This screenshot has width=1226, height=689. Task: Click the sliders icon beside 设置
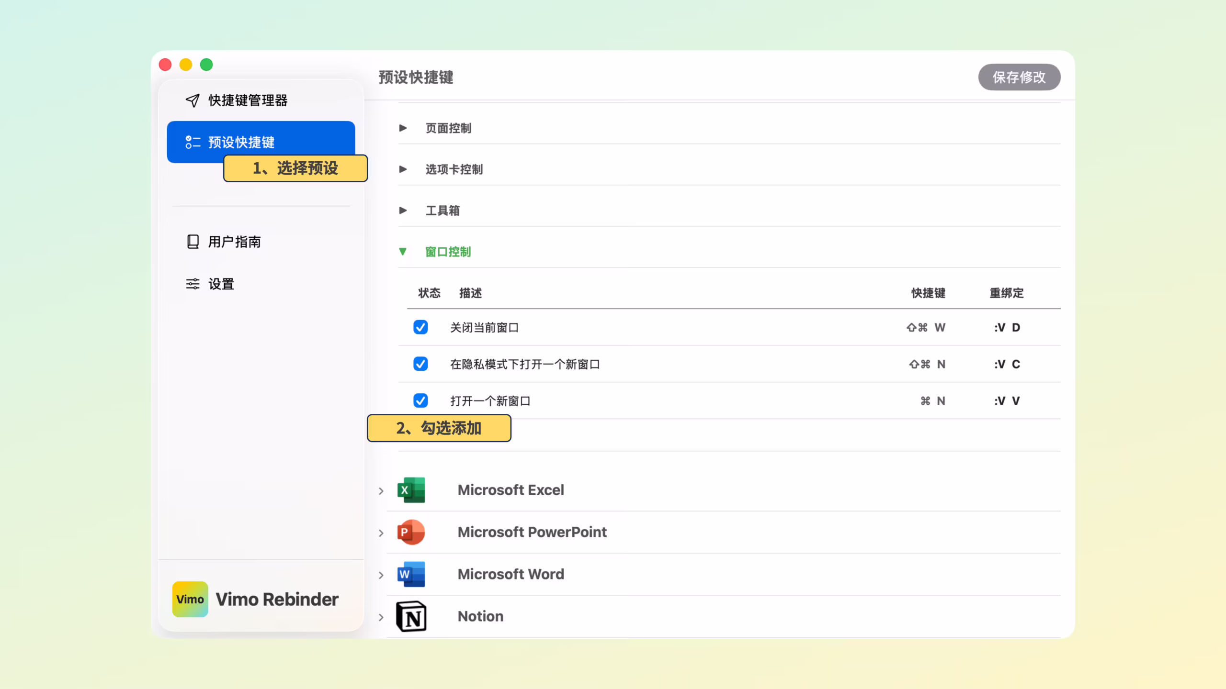(192, 284)
